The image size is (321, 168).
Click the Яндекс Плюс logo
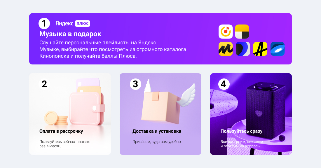tap(73, 23)
